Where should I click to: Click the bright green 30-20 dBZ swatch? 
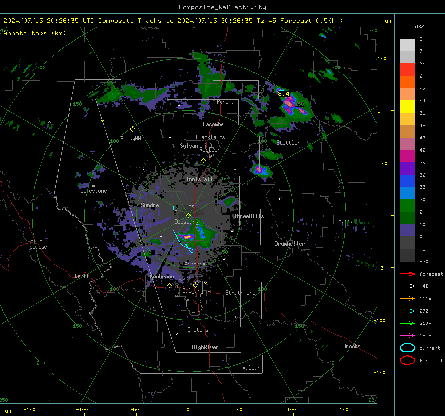[x=407, y=205]
